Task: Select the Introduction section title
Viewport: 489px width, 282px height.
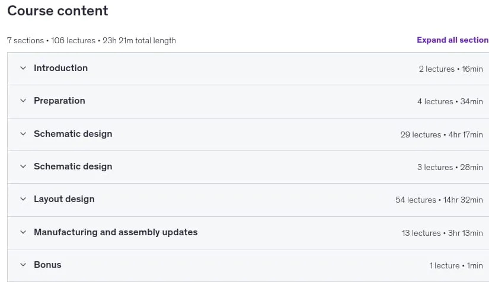Action: (61, 68)
